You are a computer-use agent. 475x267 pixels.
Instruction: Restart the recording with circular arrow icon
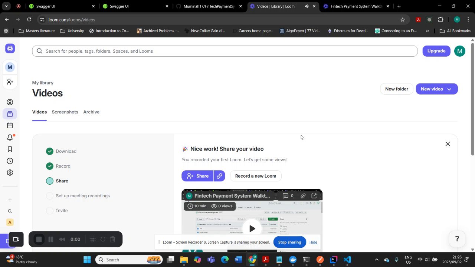(x=103, y=240)
